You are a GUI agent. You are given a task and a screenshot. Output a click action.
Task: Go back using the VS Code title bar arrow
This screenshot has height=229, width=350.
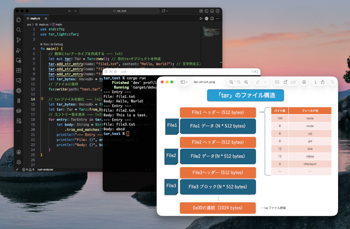point(70,11)
